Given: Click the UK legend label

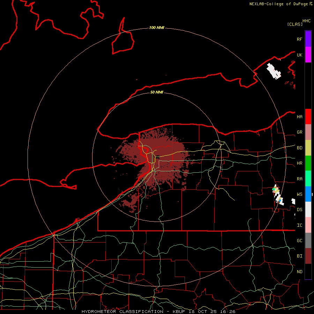Looking at the screenshot, I should tap(299, 55).
